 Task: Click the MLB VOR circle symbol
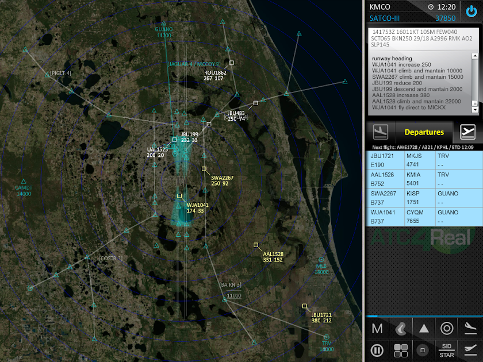point(321,260)
